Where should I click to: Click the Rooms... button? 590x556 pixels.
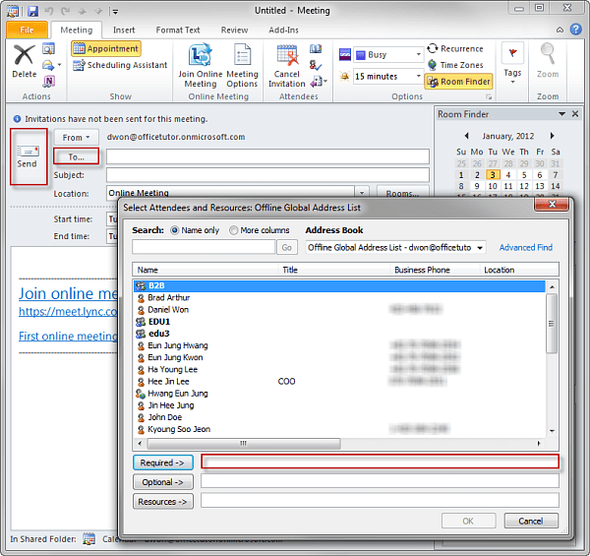click(x=402, y=192)
